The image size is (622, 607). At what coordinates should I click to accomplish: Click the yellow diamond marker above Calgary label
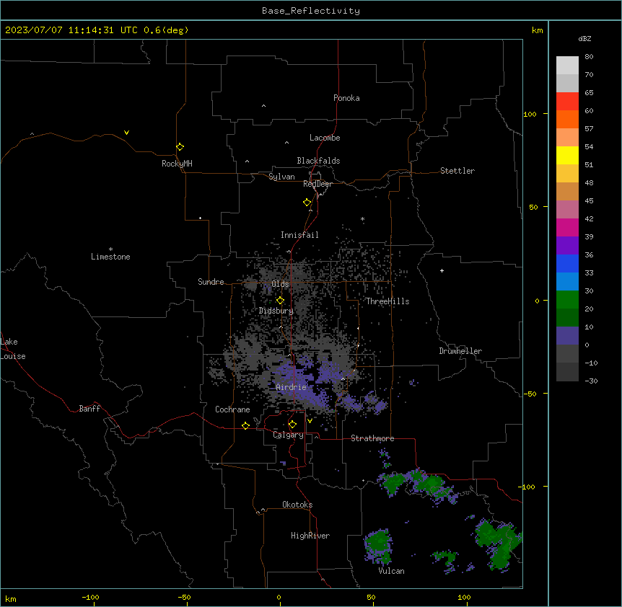tap(292, 425)
